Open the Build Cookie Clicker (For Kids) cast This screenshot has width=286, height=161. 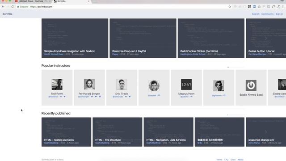pos(211,38)
